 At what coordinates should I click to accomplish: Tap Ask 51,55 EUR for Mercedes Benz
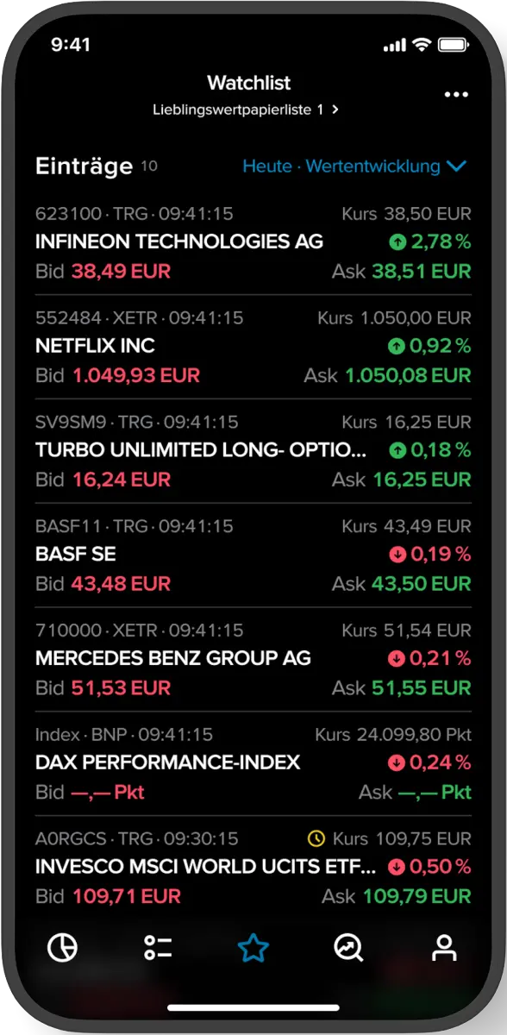coord(402,688)
